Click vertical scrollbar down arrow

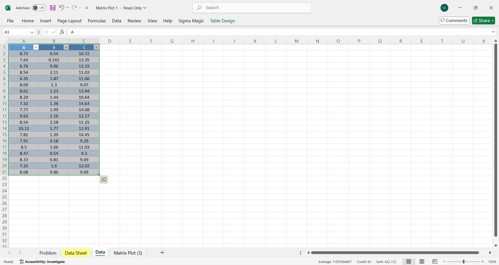pos(496,246)
